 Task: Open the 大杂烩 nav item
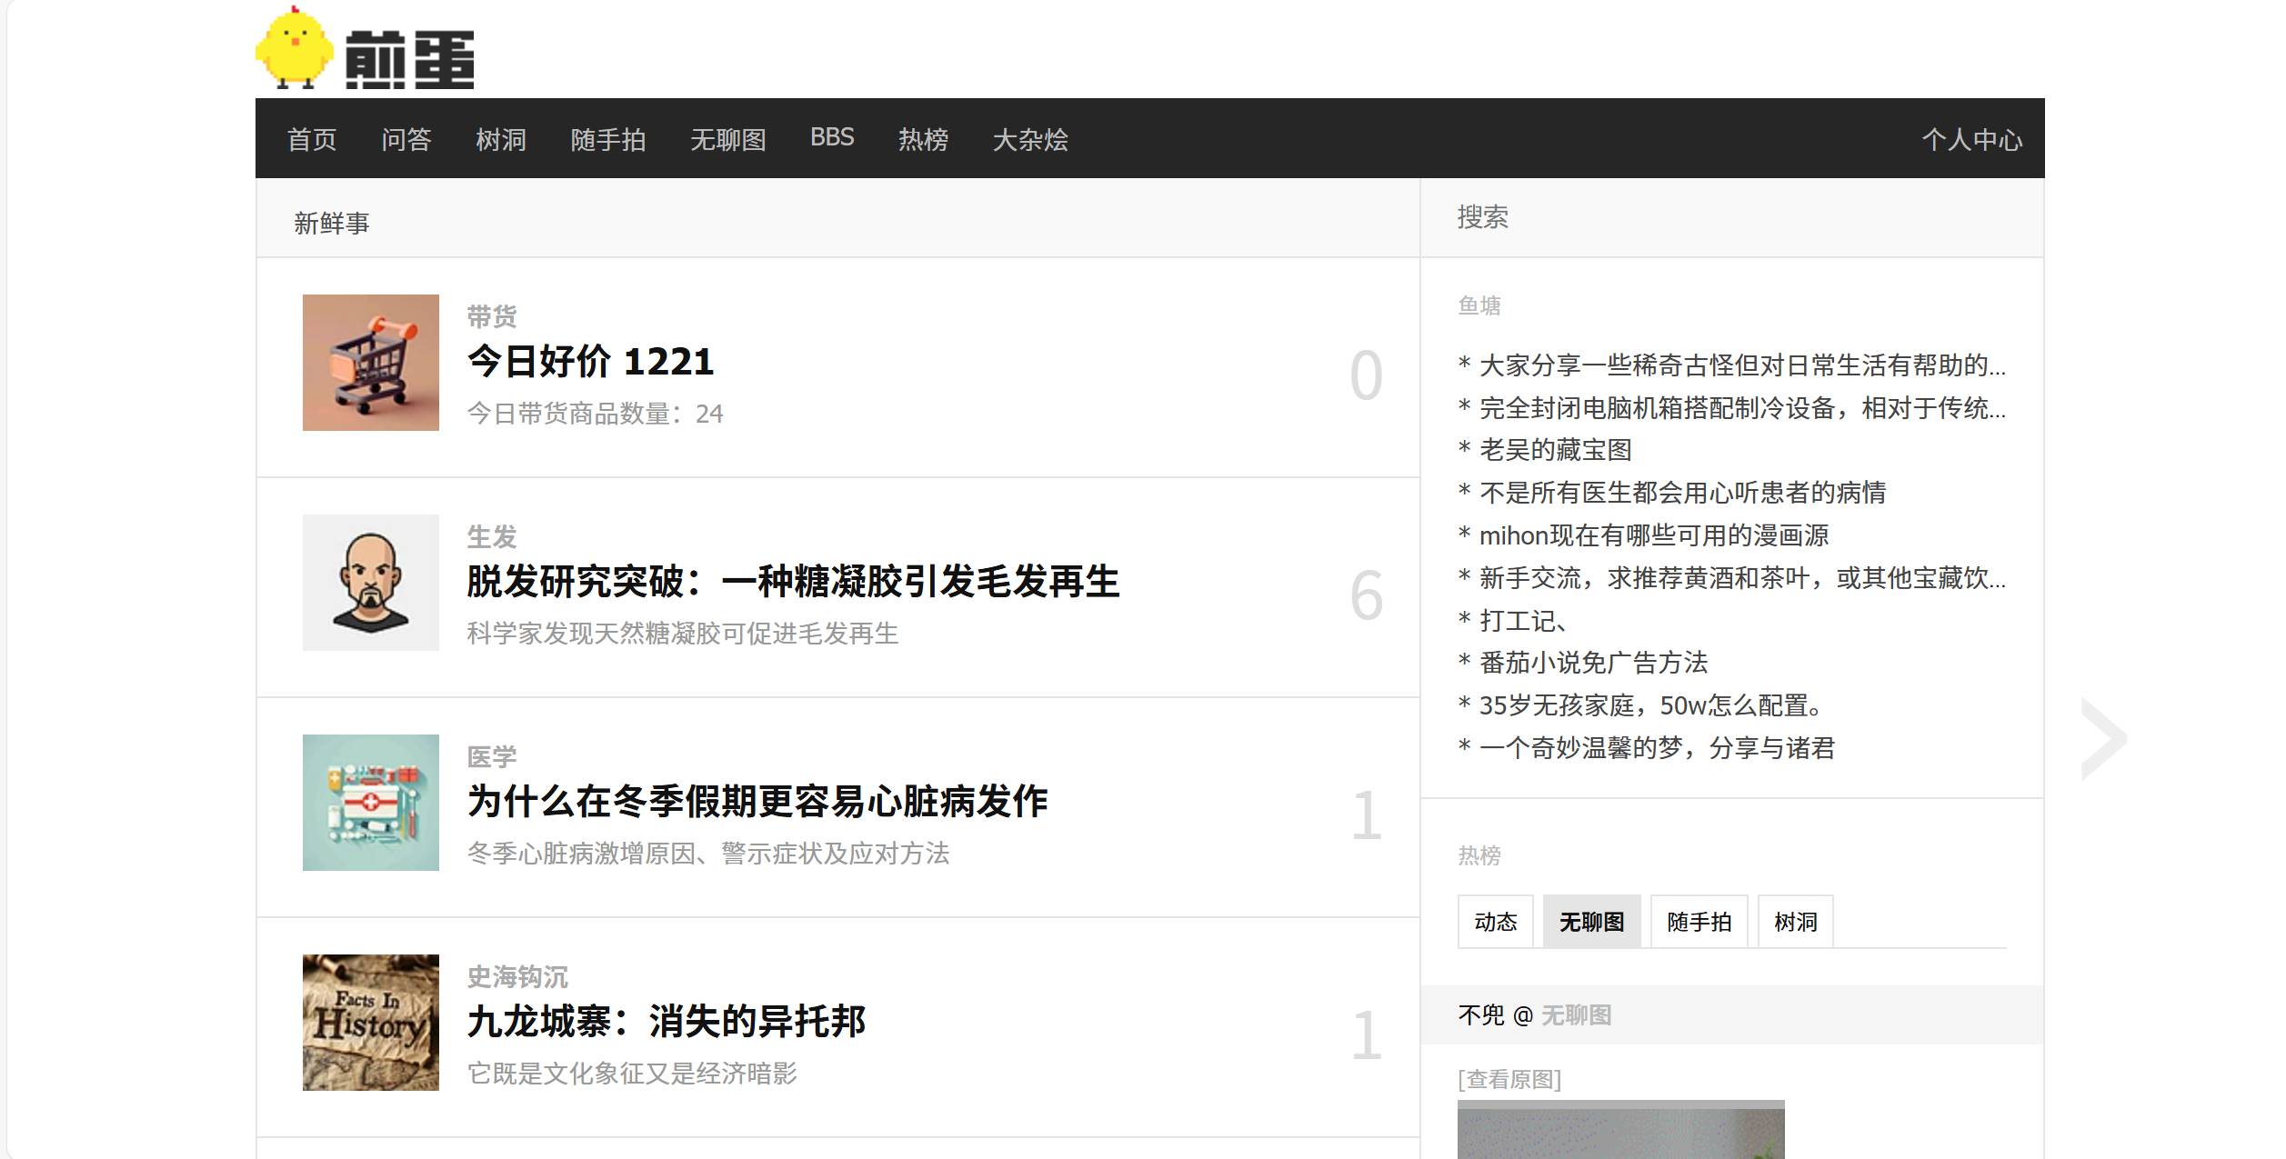coord(1030,139)
